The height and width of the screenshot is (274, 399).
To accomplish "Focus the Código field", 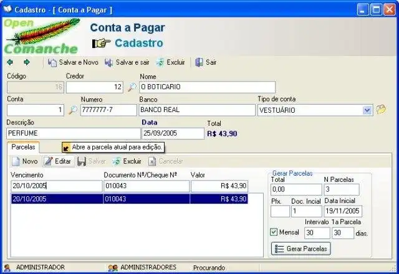I will pyautogui.click(x=35, y=87).
